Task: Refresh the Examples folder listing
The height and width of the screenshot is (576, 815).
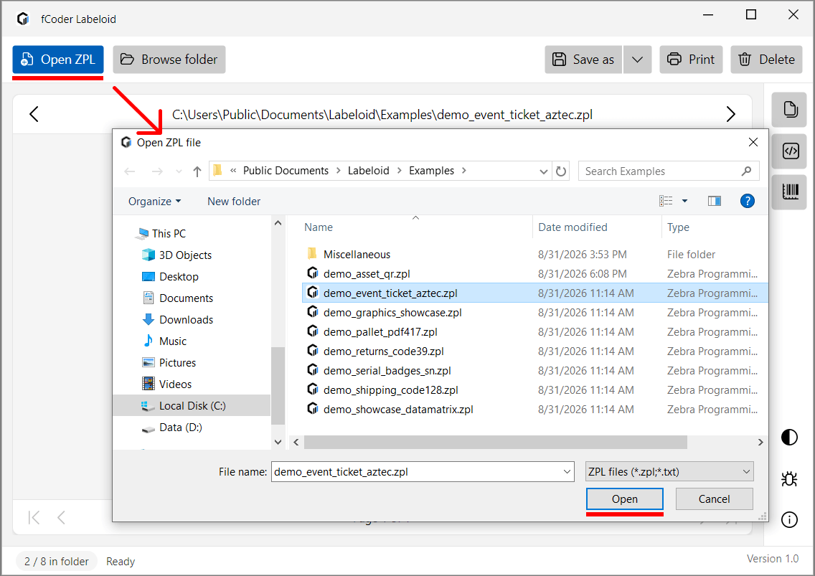Action: tap(561, 171)
